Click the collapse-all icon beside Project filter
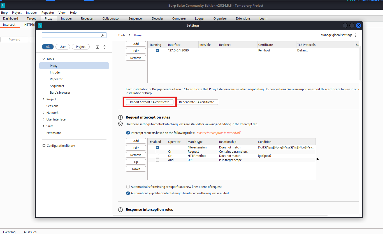Image resolution: width=383 pixels, height=234 pixels. point(104,47)
